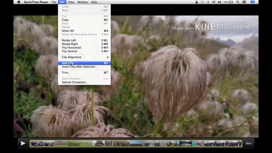Open the Bluetooth menu bar icon
Image resolution: width=272 pixels, height=153 pixels.
[x=208, y=2]
